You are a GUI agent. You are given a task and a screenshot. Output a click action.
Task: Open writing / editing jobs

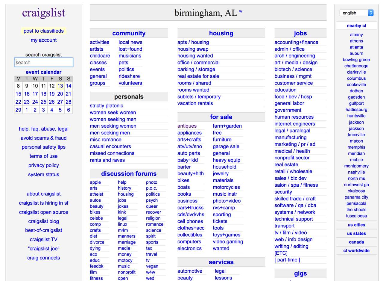tap(291, 247)
